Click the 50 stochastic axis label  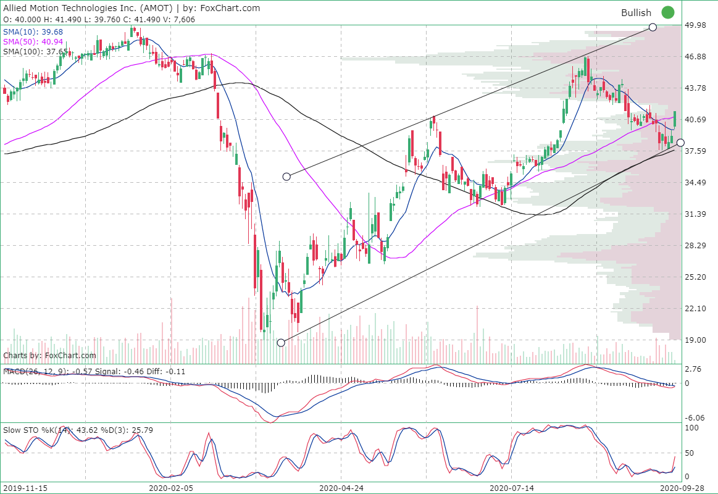click(x=690, y=453)
